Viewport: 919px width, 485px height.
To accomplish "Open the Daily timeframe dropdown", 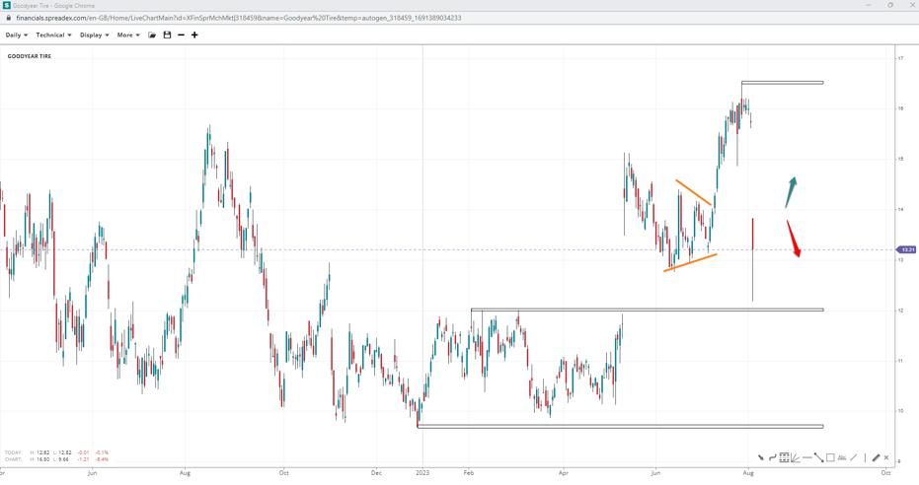I will point(16,35).
